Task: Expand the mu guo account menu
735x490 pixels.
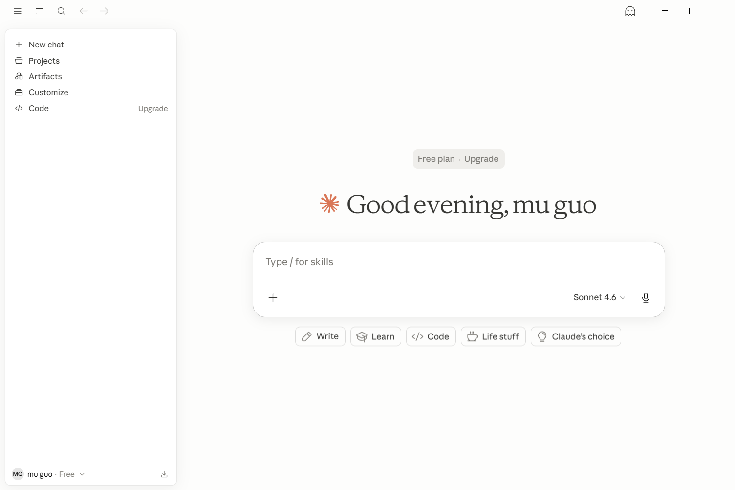Action: pos(49,474)
